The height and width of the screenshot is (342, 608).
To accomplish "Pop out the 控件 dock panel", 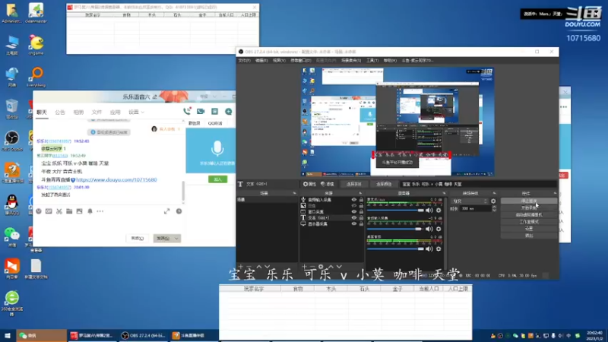I will 555,193.
